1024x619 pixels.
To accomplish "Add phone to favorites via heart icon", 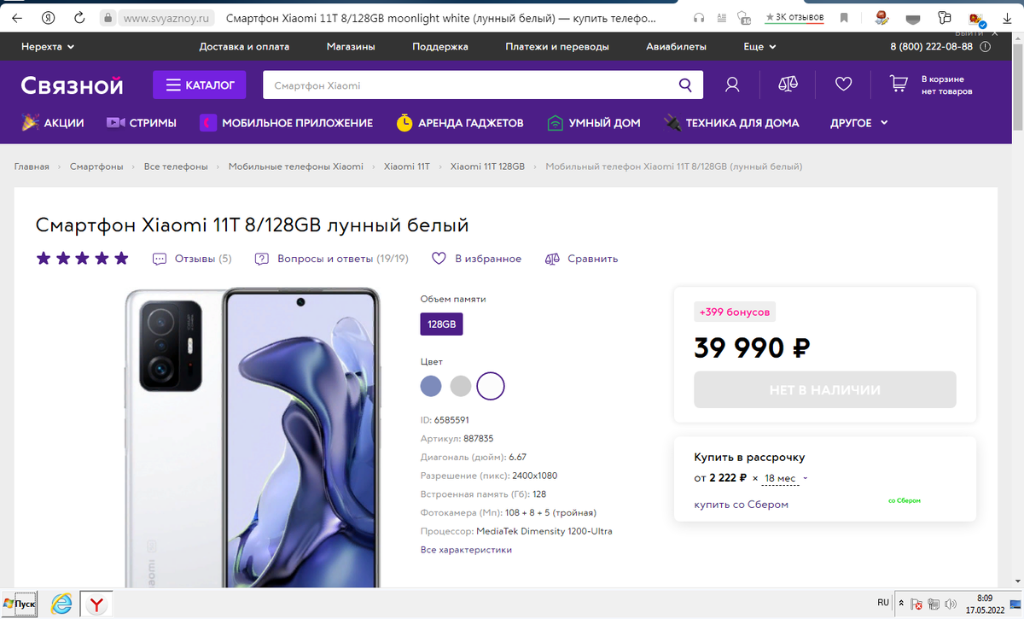I will pos(439,259).
